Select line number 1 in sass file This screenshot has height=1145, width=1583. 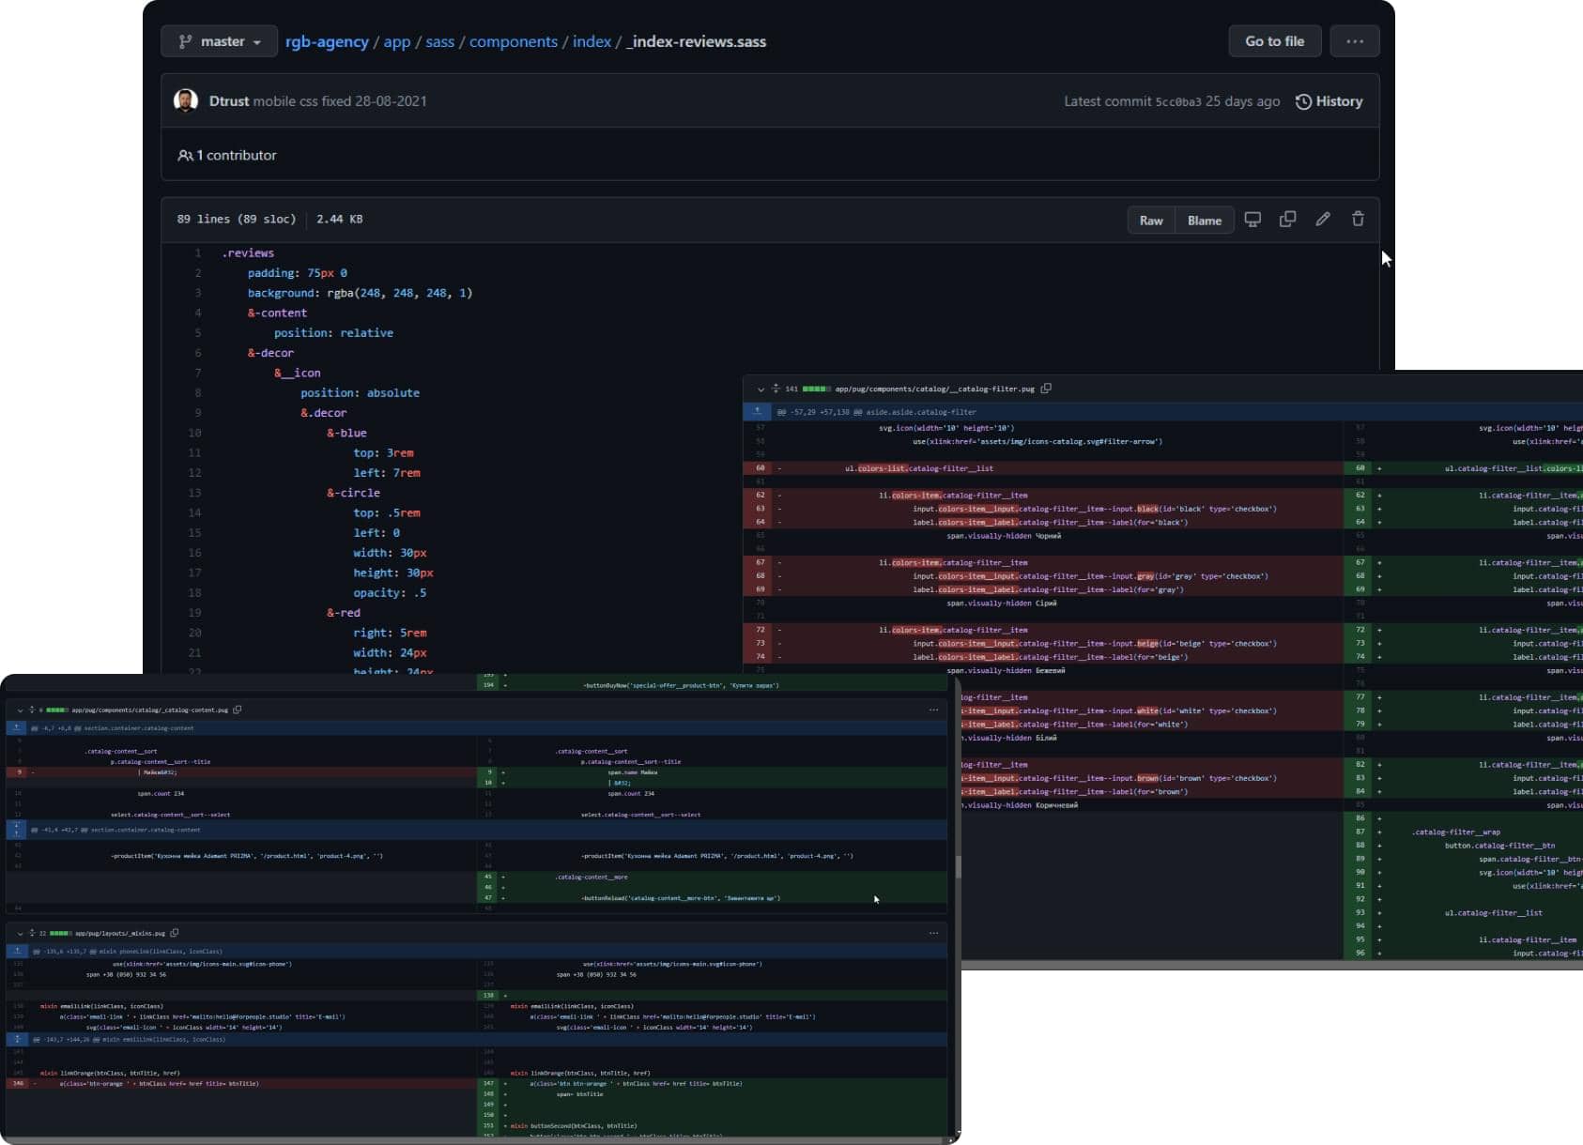pos(197,253)
